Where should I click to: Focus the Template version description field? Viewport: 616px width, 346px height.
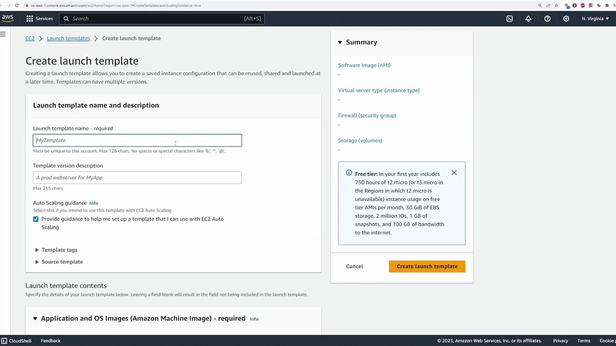click(137, 177)
